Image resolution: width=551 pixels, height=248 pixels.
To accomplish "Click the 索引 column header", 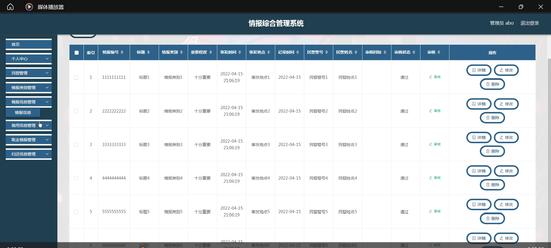I will point(91,53).
